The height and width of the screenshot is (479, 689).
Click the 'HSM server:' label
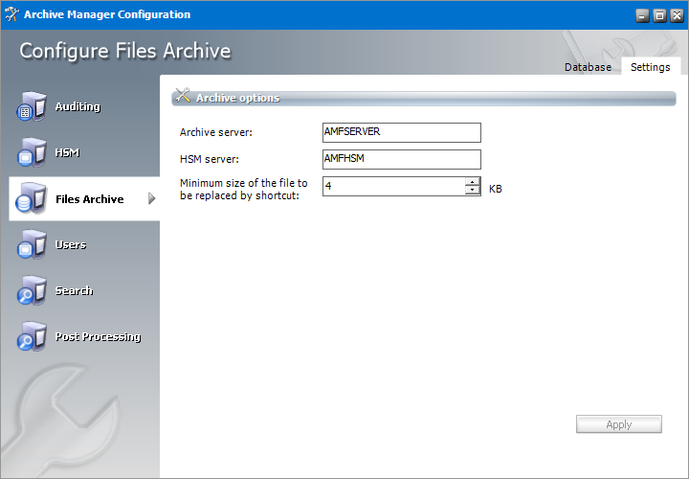(210, 159)
